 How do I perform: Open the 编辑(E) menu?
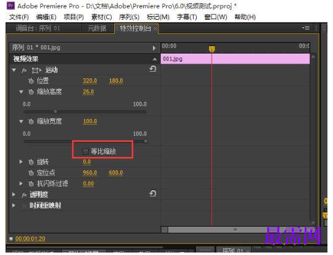point(46,17)
